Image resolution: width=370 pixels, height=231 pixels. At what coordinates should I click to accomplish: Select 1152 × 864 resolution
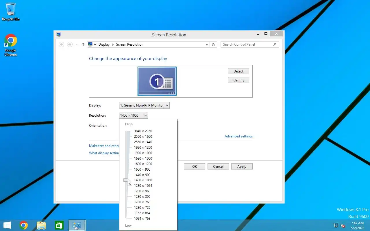[142, 213]
